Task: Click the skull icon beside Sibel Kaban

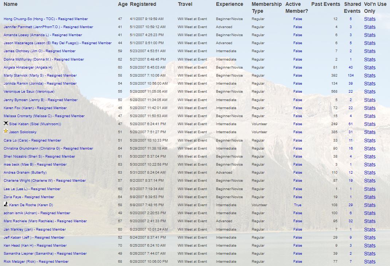Action: (x=6, y=124)
